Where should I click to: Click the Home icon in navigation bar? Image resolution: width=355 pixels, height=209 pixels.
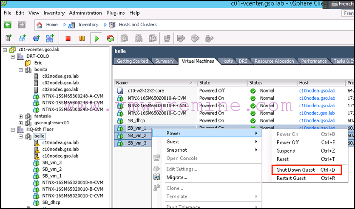pos(40,25)
